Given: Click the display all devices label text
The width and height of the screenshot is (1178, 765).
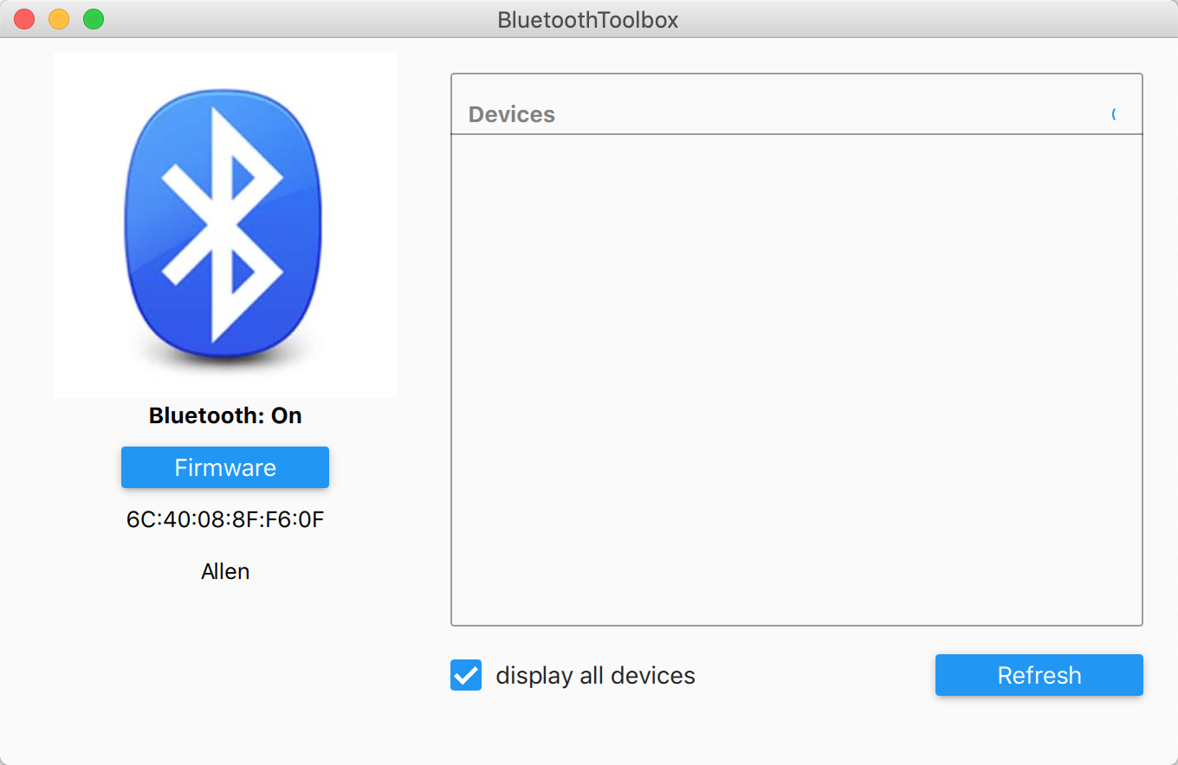Looking at the screenshot, I should 596,675.
